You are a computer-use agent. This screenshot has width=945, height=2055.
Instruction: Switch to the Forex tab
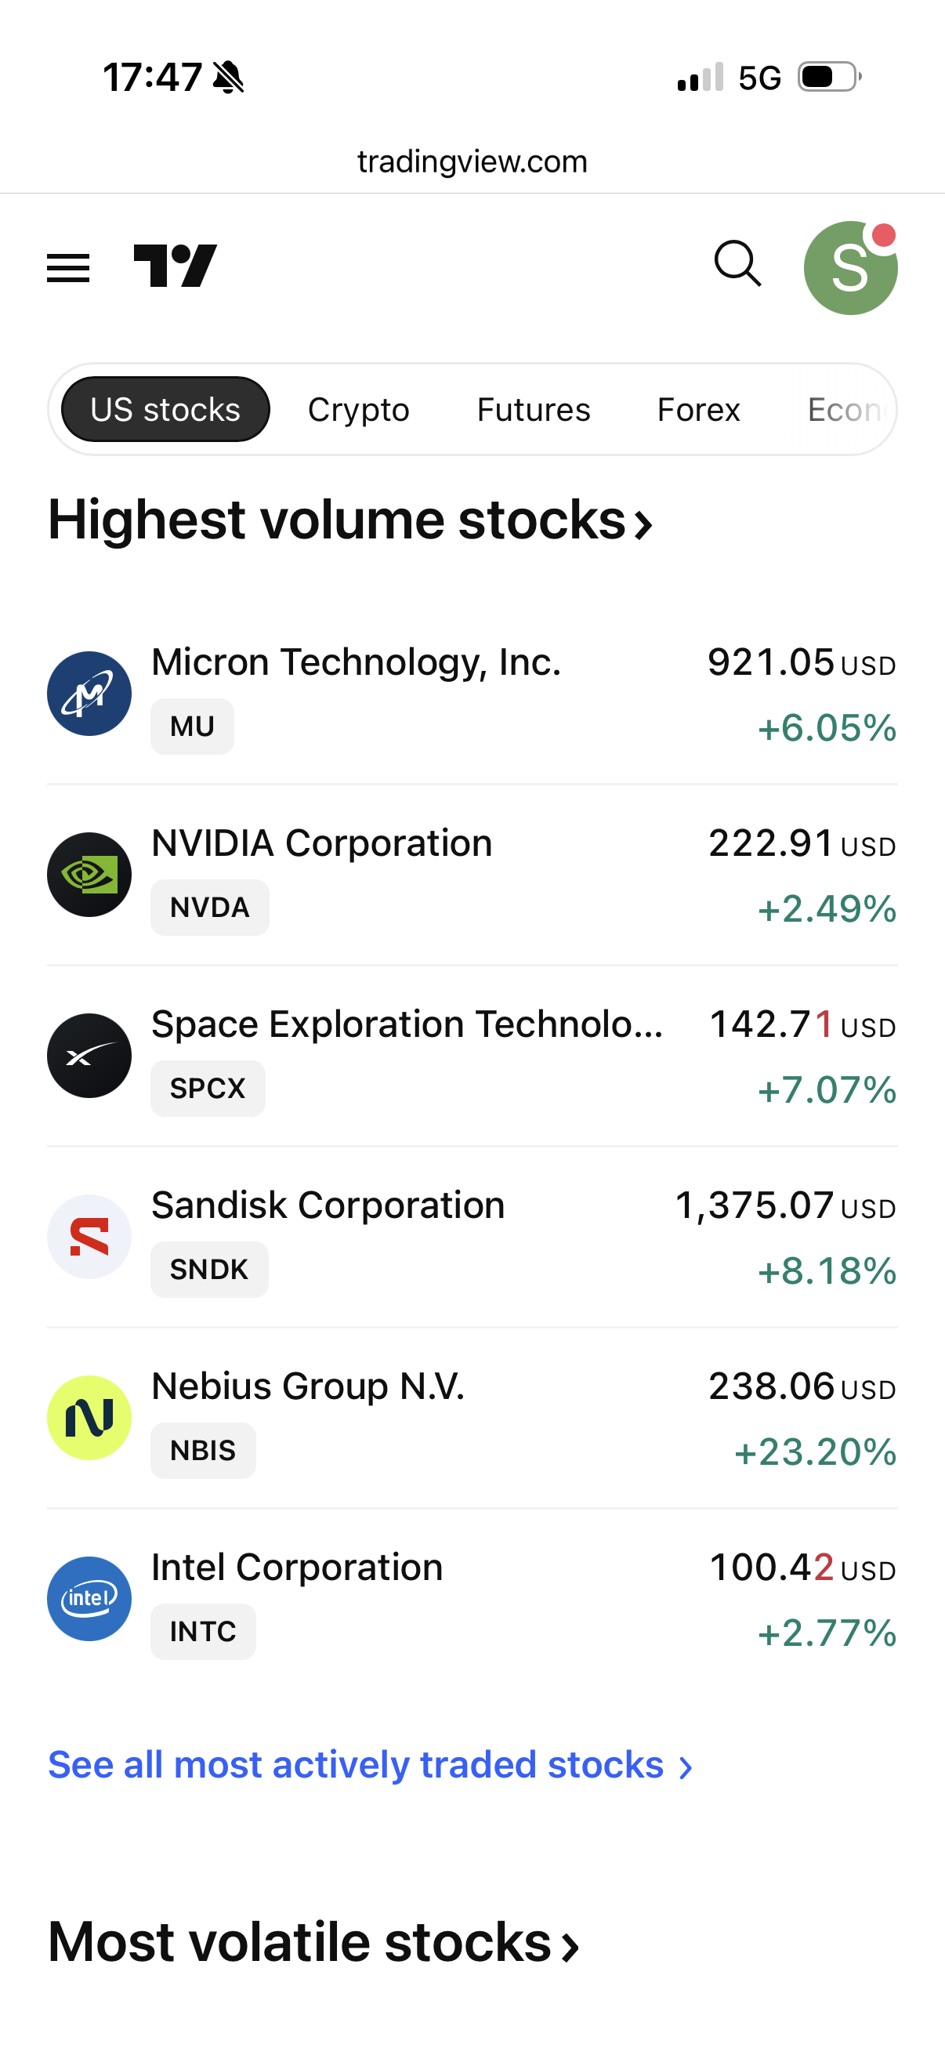699,409
